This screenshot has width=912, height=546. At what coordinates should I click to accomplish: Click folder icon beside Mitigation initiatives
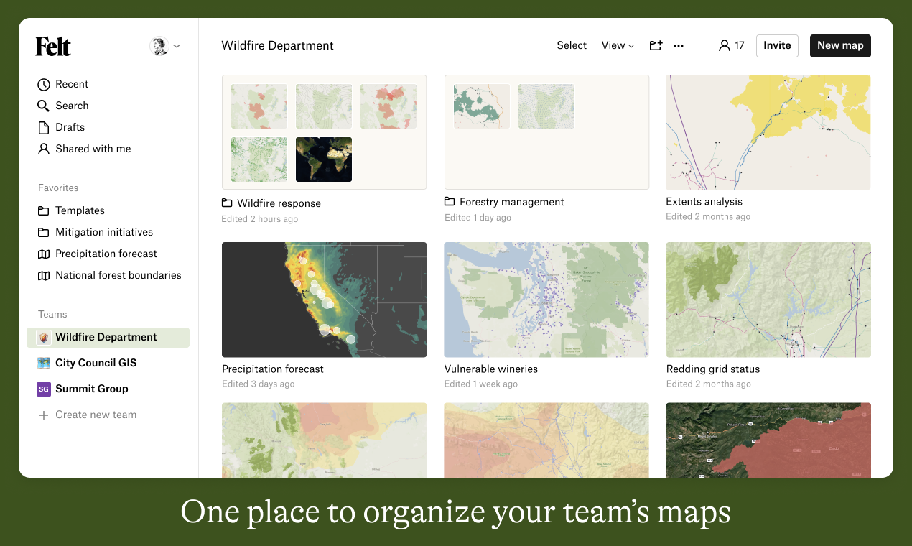tap(44, 233)
